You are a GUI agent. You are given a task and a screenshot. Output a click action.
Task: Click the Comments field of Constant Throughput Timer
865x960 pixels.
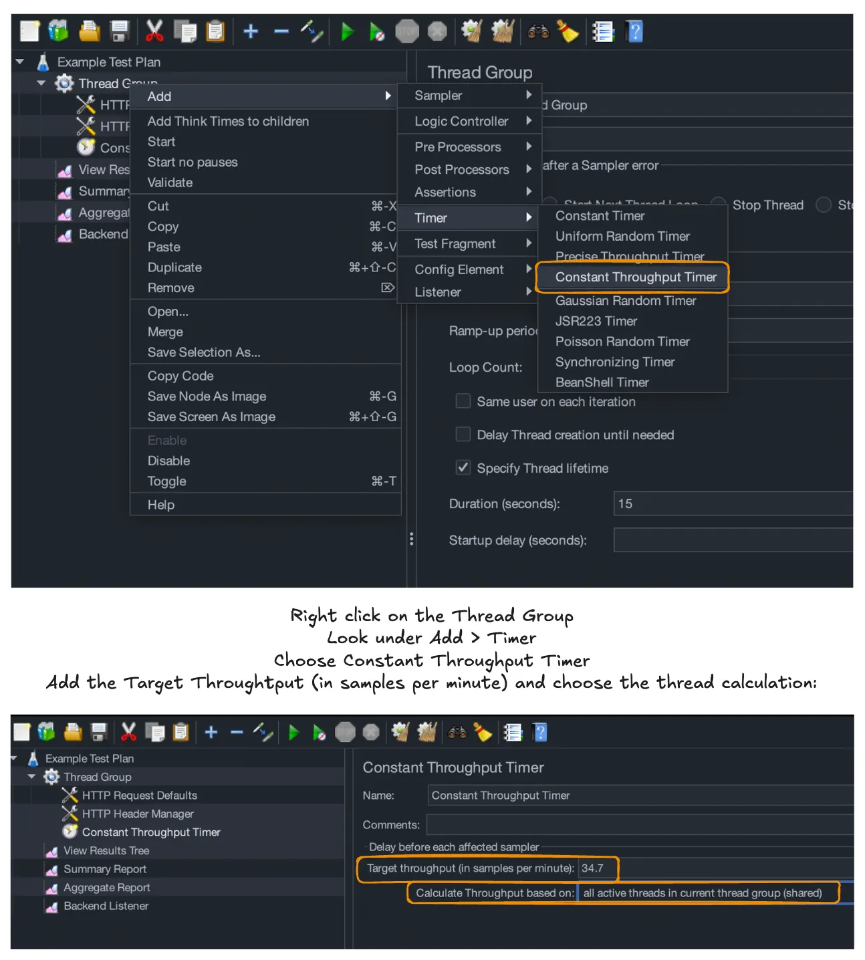coord(640,825)
